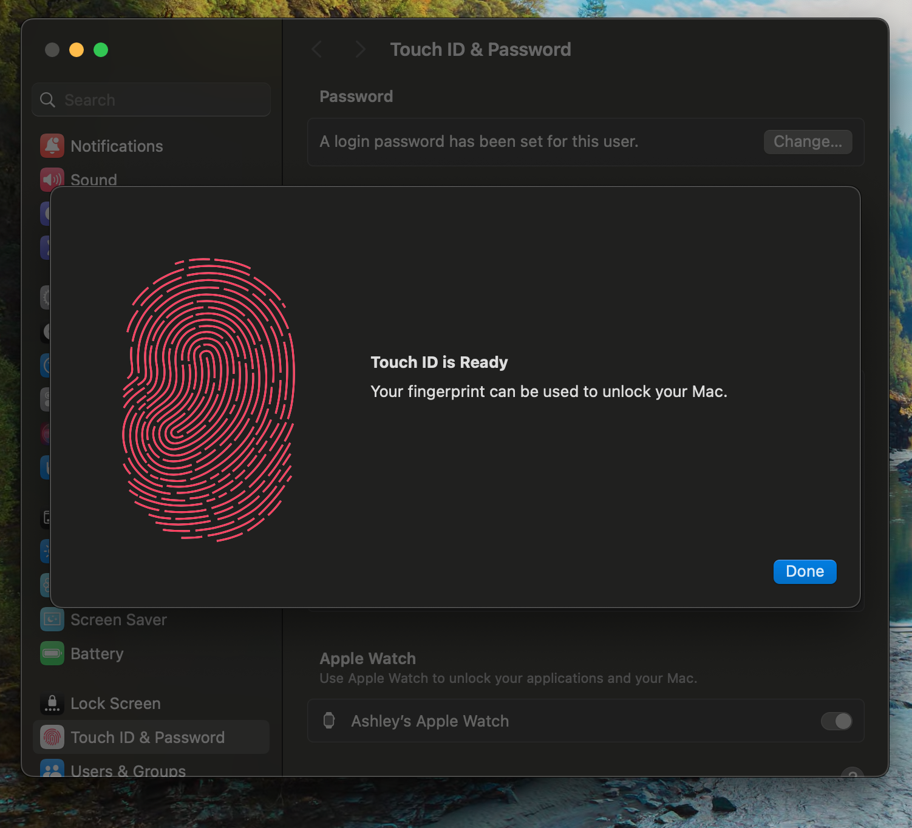The image size is (912, 828).
Task: Go forward with the right chevron
Action: [360, 49]
